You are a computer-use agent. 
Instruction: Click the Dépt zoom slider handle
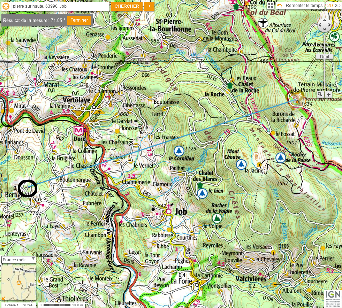324,56
